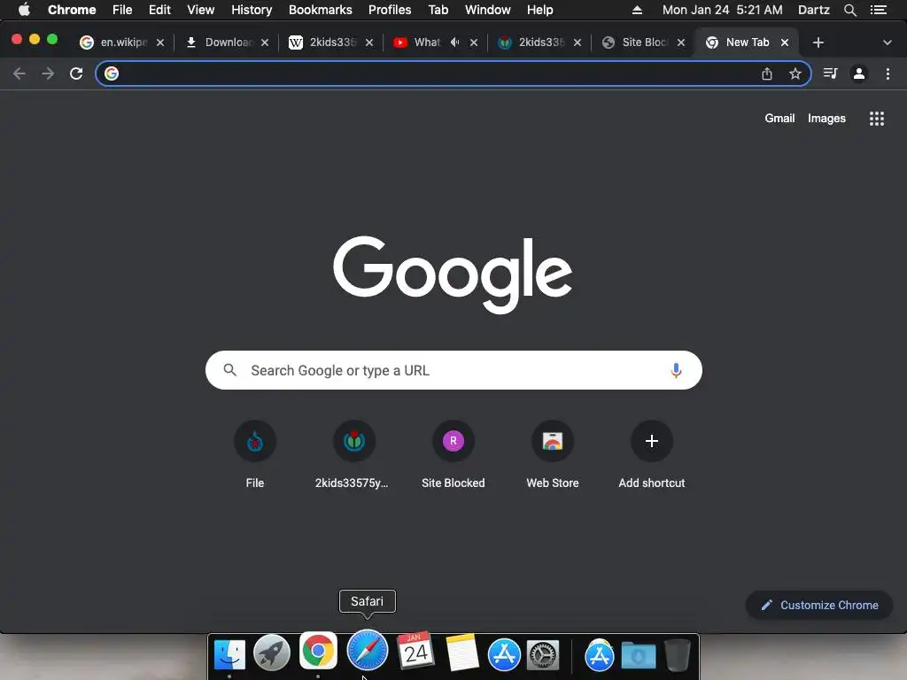Open Safari in the dock

(x=368, y=651)
